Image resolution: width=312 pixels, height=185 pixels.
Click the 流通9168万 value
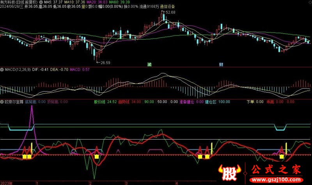pyautogui.click(x=149, y=7)
